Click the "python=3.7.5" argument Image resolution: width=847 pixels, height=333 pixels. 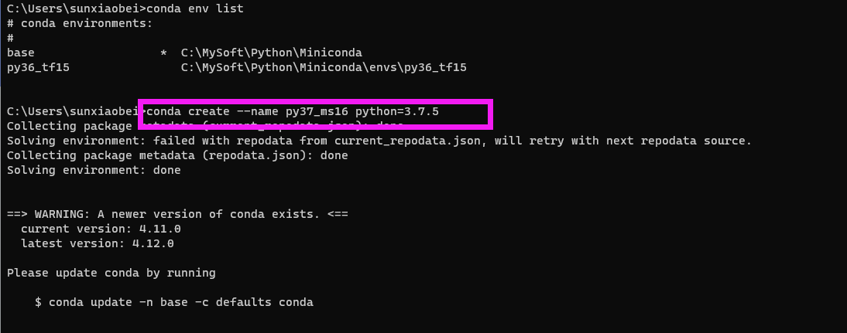[x=397, y=111]
